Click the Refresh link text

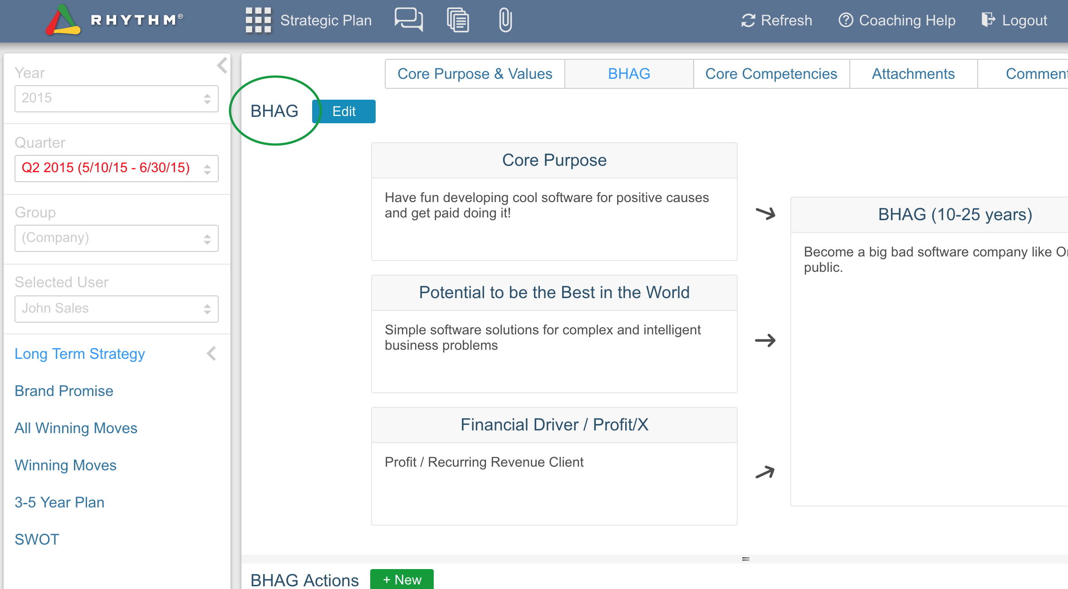point(786,20)
